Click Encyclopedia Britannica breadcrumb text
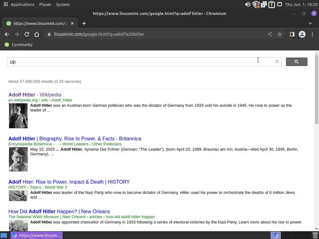This screenshot has height=239, width=319. coord(65,144)
